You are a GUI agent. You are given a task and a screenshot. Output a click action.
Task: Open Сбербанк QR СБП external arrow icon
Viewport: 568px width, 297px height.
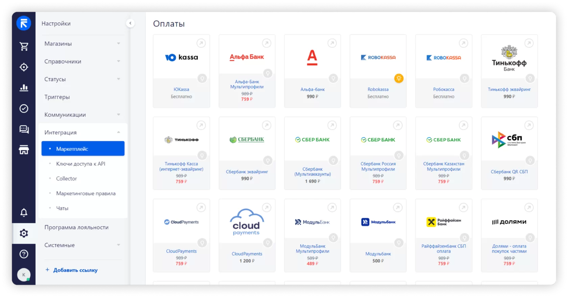(x=529, y=125)
